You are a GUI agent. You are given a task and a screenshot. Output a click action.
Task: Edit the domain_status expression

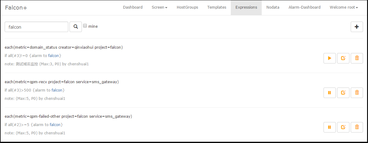pyautogui.click(x=343, y=58)
